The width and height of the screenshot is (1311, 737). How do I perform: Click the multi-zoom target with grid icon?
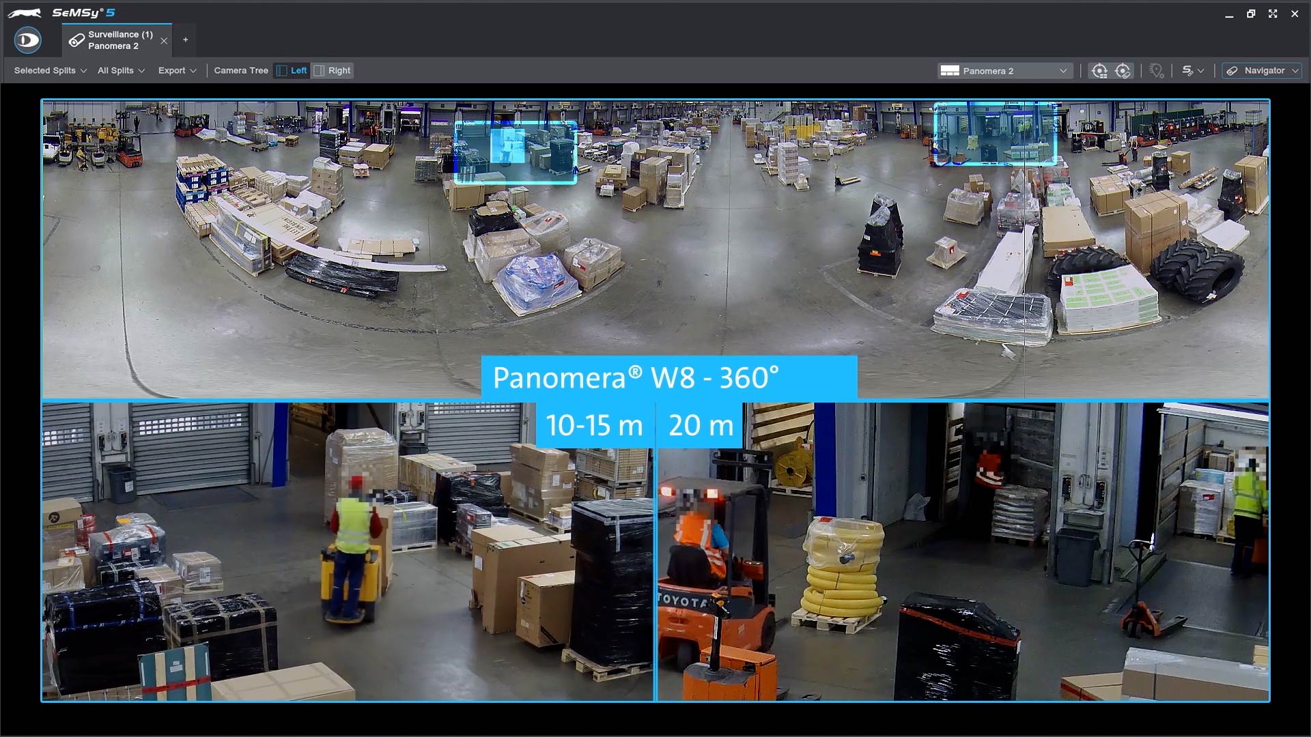click(x=1099, y=71)
